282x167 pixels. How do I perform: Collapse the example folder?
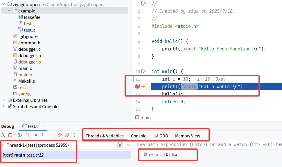9,11
